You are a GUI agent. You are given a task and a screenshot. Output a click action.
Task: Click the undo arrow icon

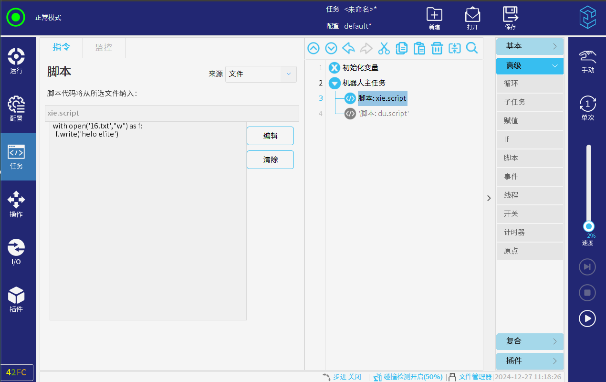[x=349, y=48]
